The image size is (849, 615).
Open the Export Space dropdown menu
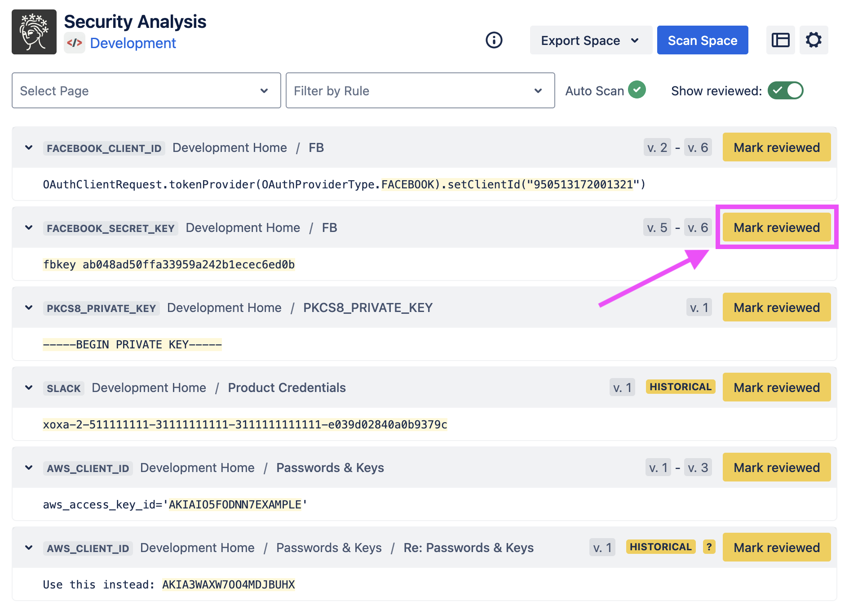tap(590, 40)
